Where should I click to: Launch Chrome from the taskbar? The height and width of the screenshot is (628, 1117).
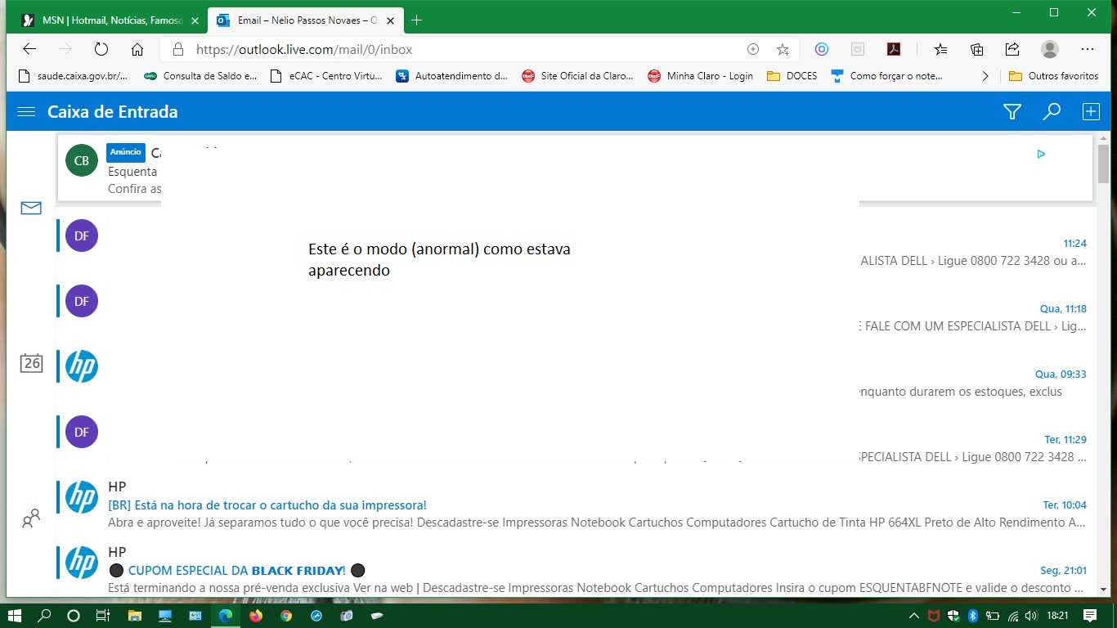[286, 616]
